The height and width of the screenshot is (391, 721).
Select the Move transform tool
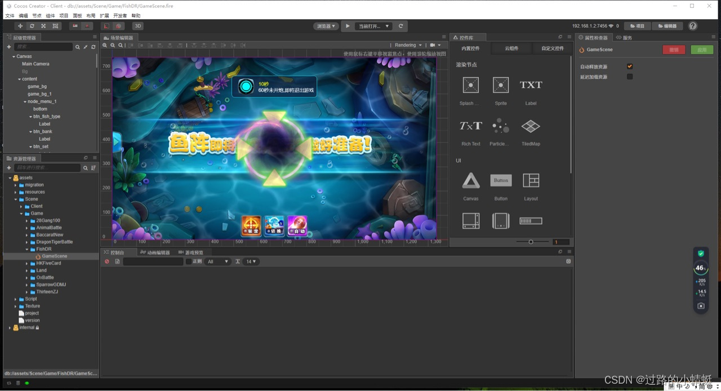coord(20,26)
